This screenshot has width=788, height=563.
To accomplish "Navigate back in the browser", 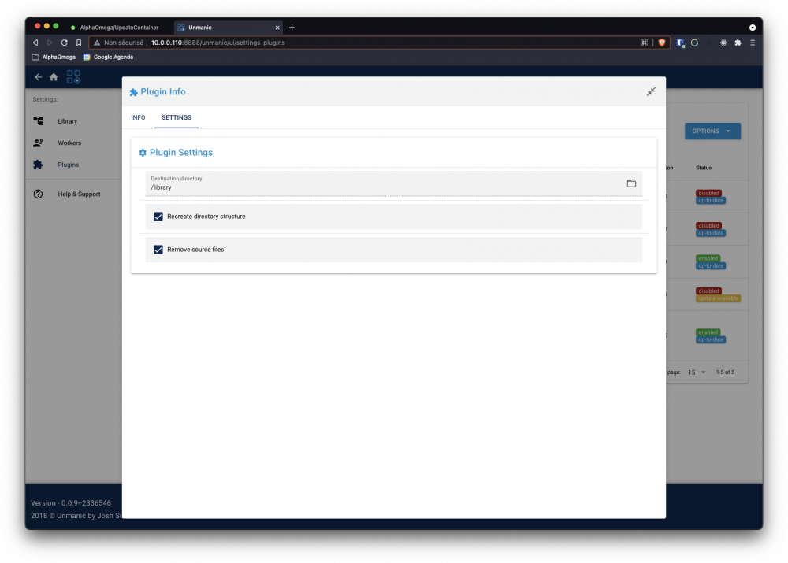I will 35,43.
